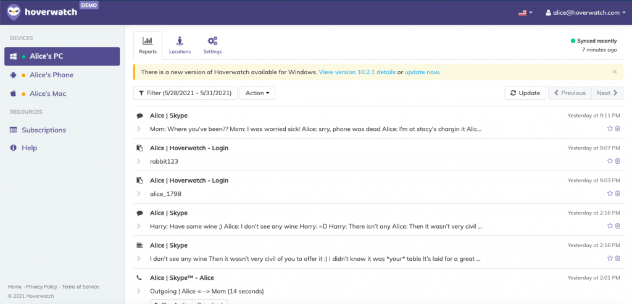This screenshot has height=304, width=632.
Task: Expand the alice_1798 login entry
Action: point(139,194)
